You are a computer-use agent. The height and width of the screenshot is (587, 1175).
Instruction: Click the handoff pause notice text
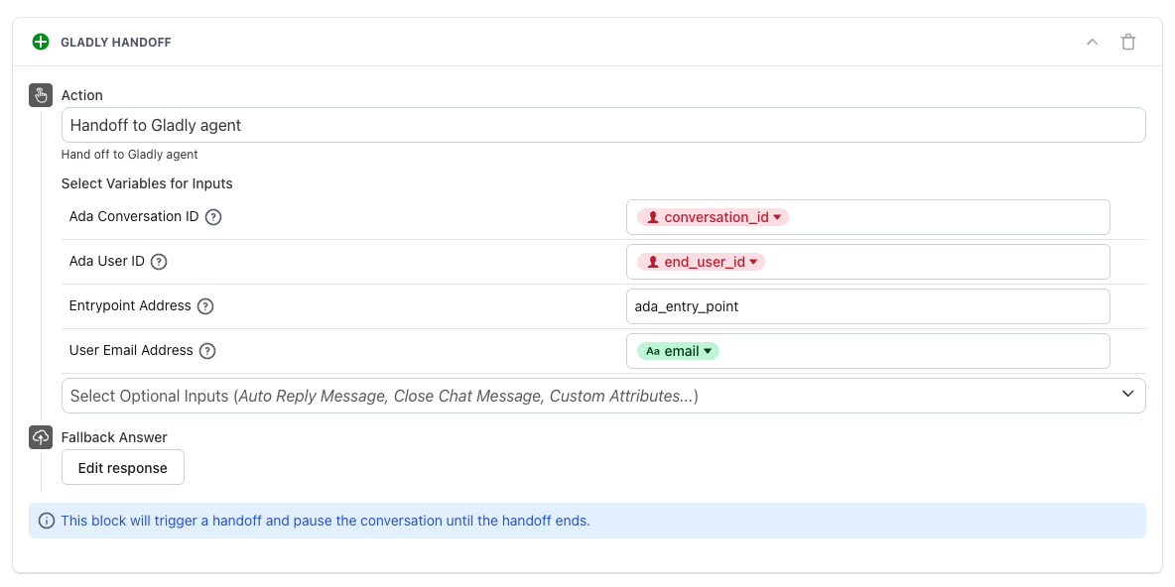point(326,521)
